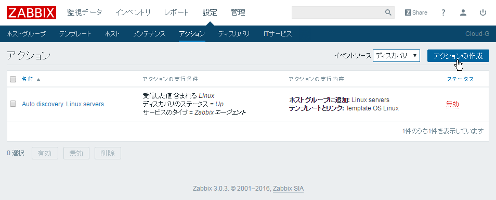Viewport: 496px width, 200px height.
Task: Open the Auto discovery. Linux servers. action
Action: [63, 104]
